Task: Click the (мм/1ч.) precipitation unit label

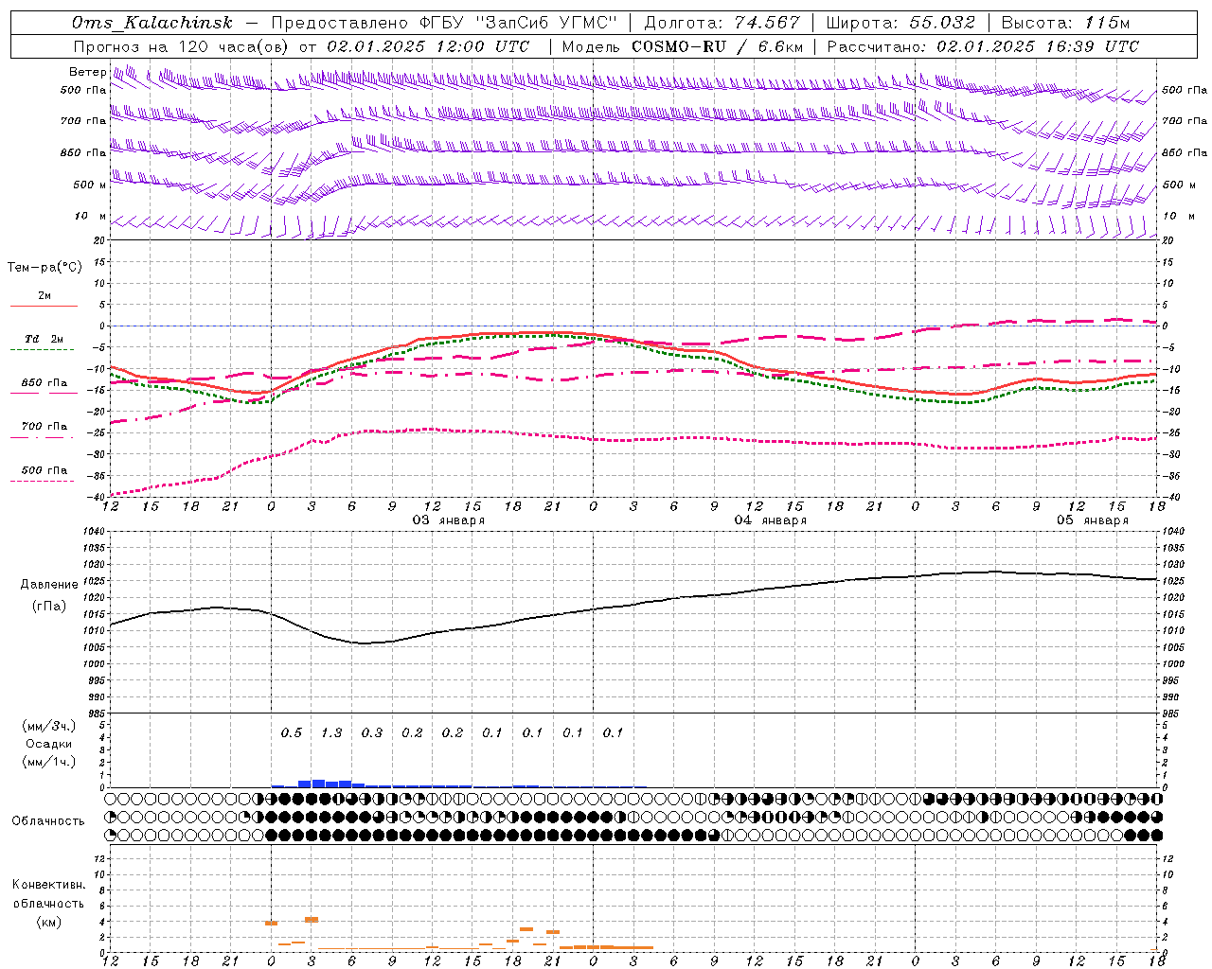Action: click(49, 762)
